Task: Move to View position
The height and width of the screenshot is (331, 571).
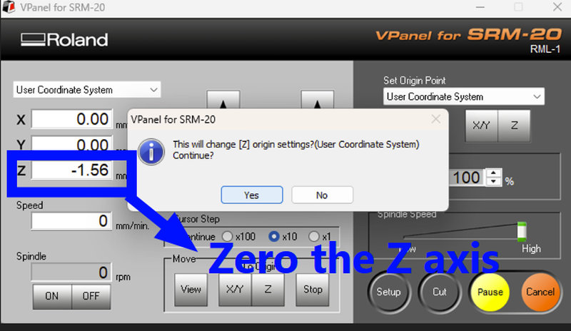Action: pos(191,290)
